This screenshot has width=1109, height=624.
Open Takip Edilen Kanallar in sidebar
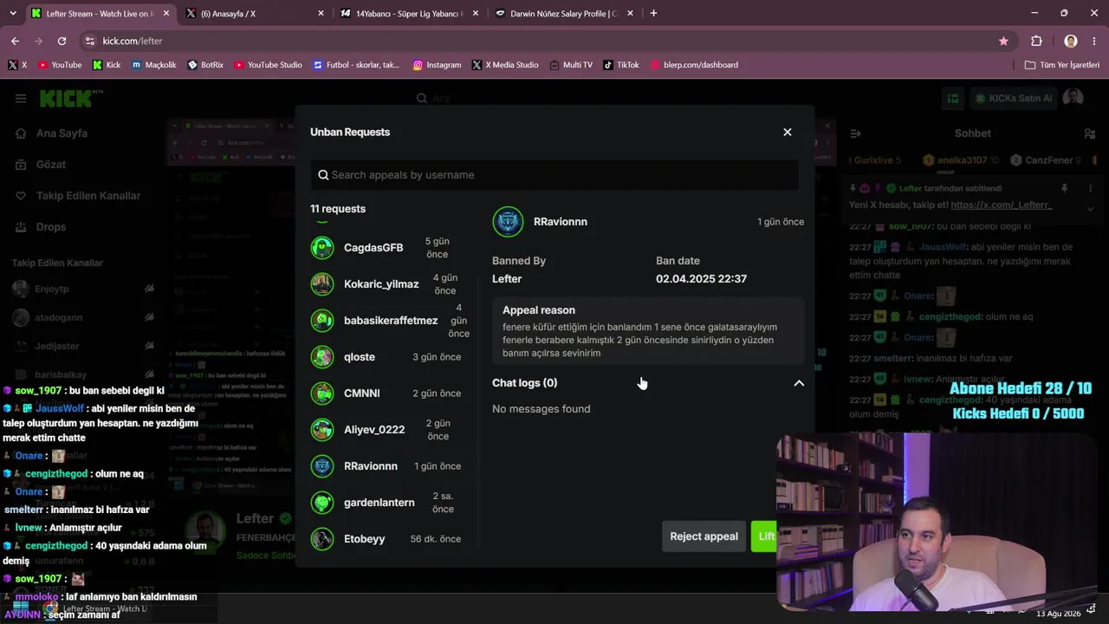(x=79, y=196)
